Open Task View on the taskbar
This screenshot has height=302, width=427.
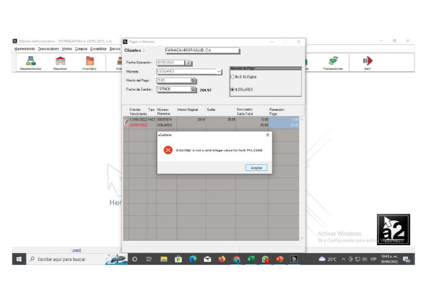[x=149, y=259]
